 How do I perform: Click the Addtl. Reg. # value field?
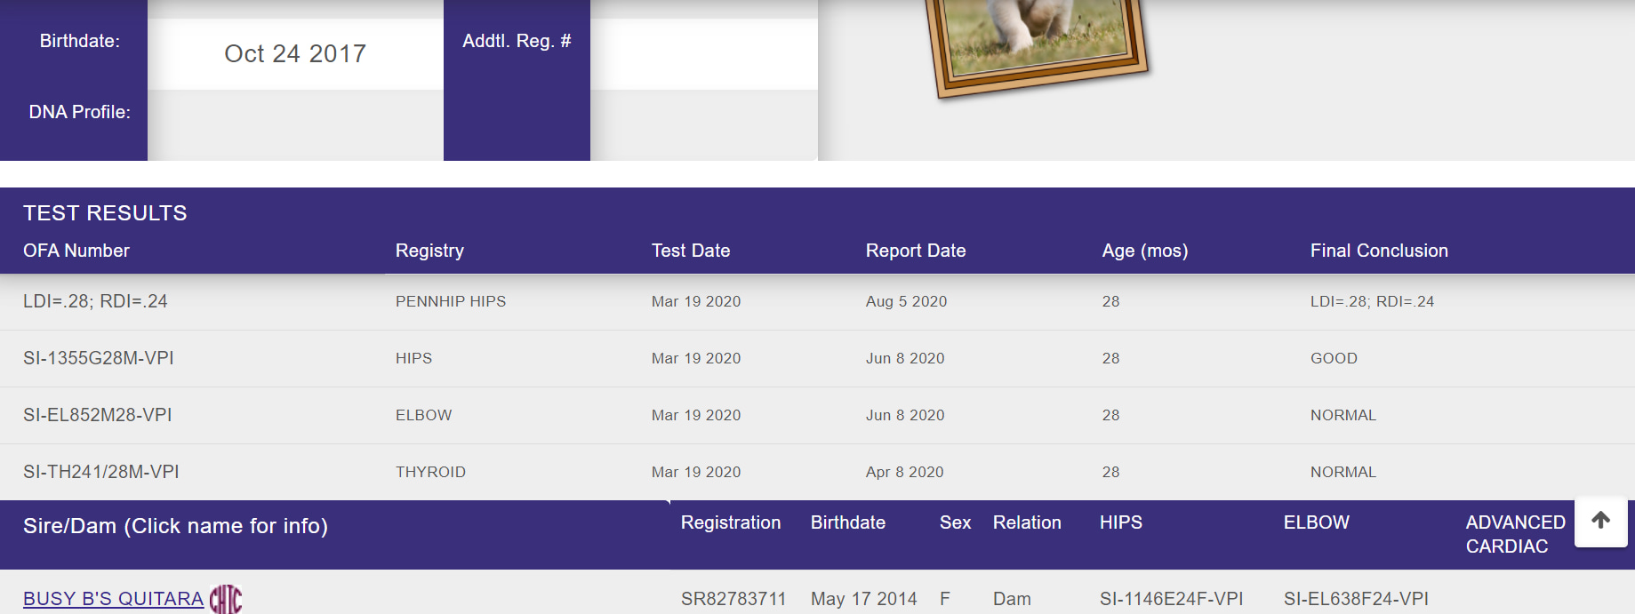[703, 53]
